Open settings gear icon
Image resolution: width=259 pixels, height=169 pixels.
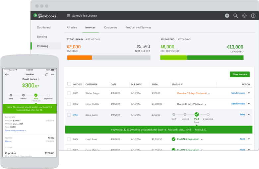(244, 16)
